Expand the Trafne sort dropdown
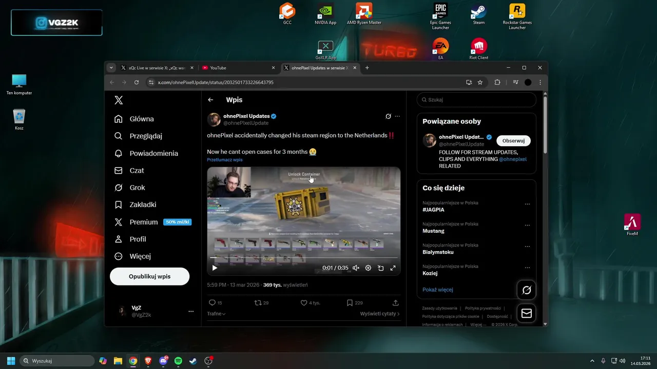This screenshot has width=657, height=369. pyautogui.click(x=216, y=314)
